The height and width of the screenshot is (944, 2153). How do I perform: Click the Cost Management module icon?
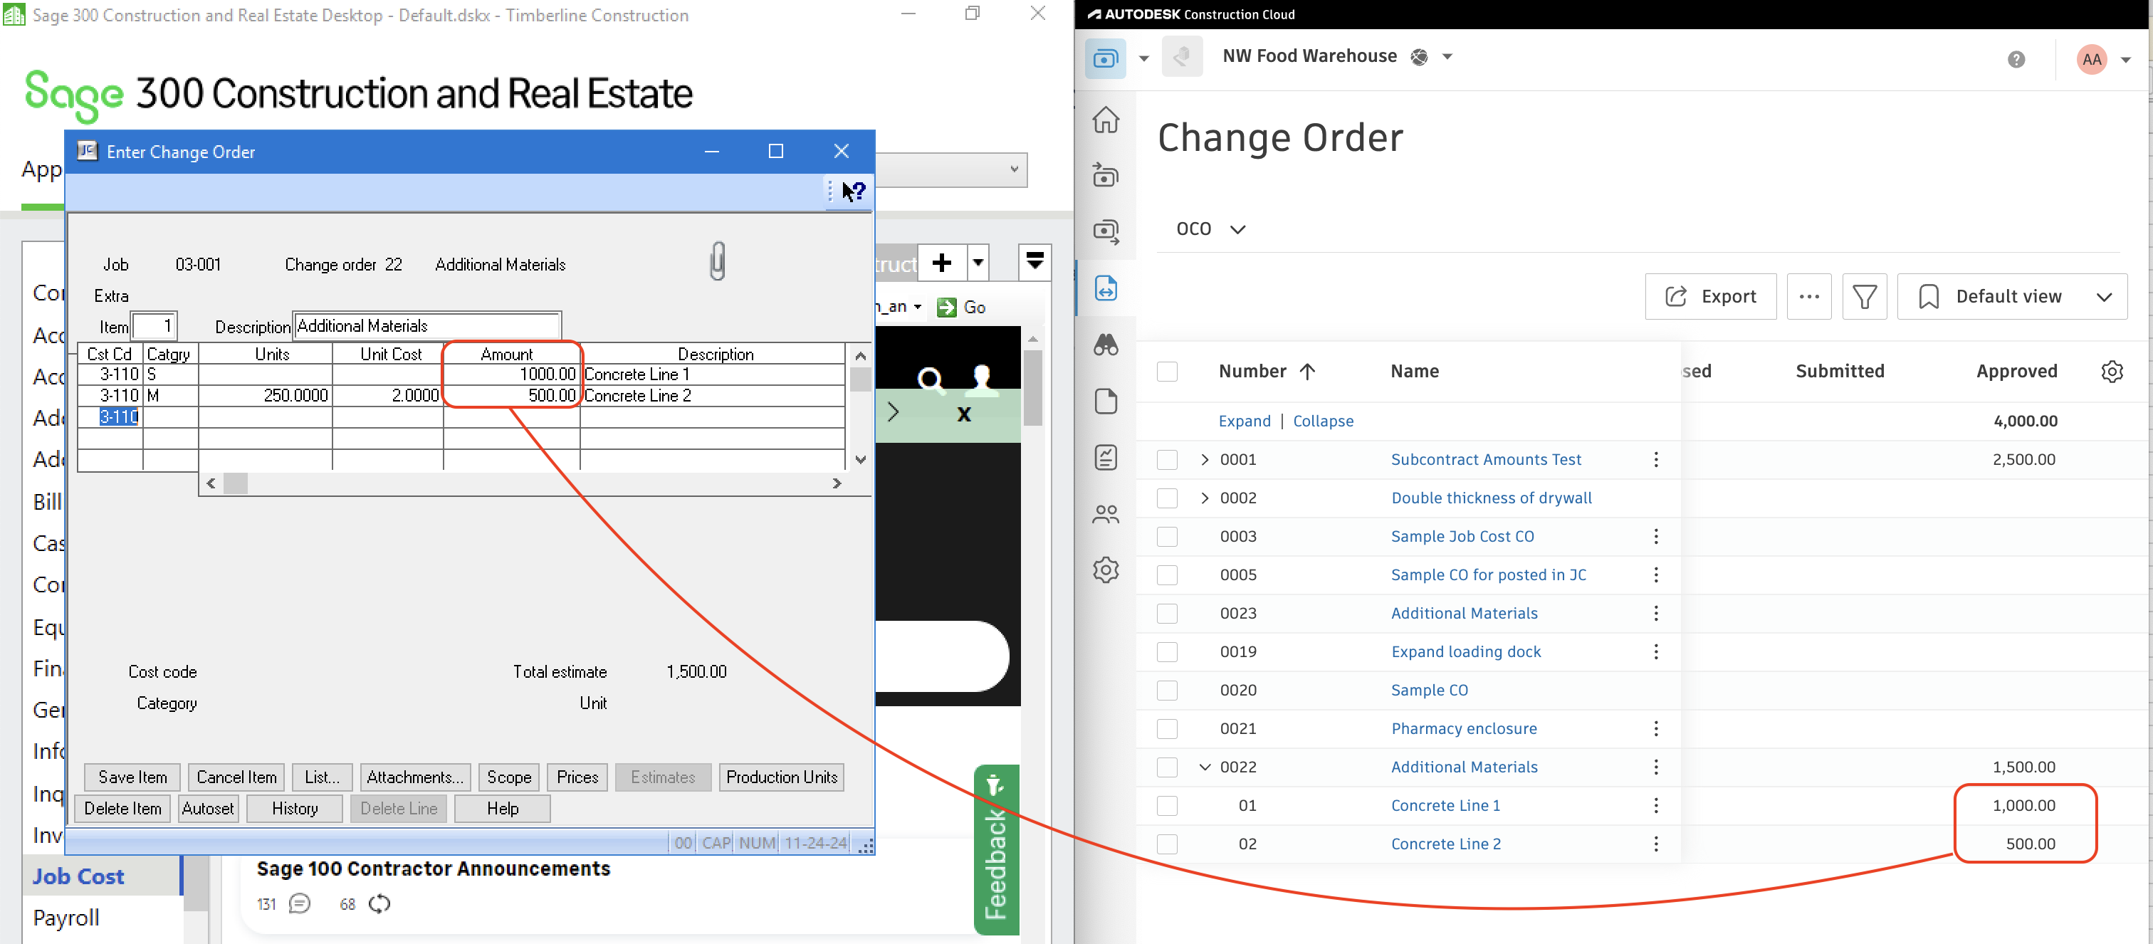1105,58
